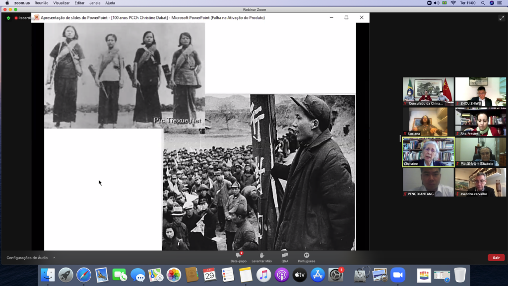Image resolution: width=508 pixels, height=286 pixels.
Task: Click the soldier speaking photo on the slide
Action: 259,172
